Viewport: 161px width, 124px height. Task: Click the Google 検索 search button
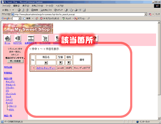27,18
